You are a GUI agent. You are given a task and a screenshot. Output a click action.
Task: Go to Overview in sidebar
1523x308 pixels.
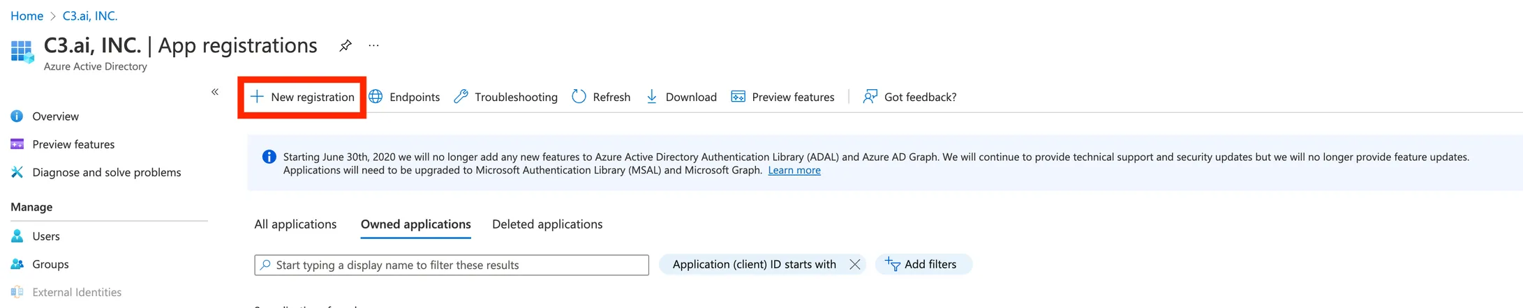pos(55,116)
